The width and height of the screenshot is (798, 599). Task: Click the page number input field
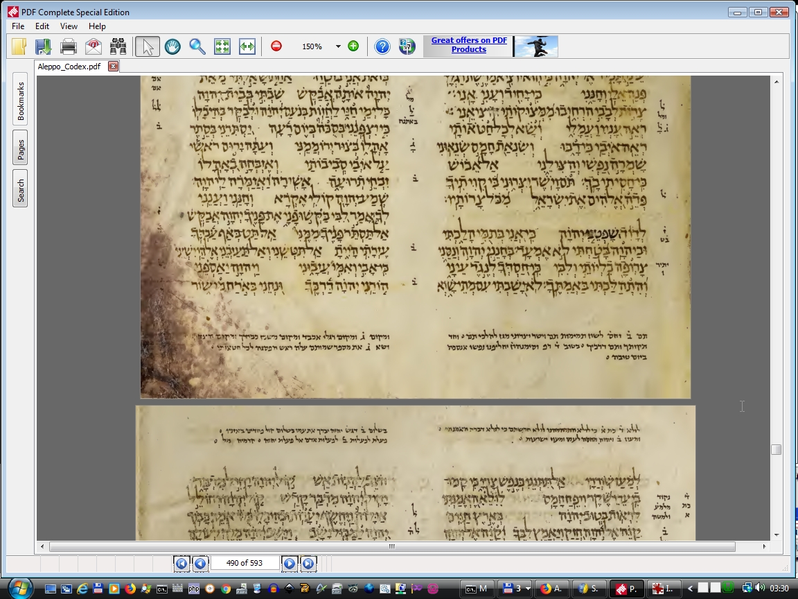pos(245,563)
